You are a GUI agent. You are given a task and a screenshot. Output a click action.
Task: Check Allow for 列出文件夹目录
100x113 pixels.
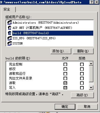click(65, 78)
